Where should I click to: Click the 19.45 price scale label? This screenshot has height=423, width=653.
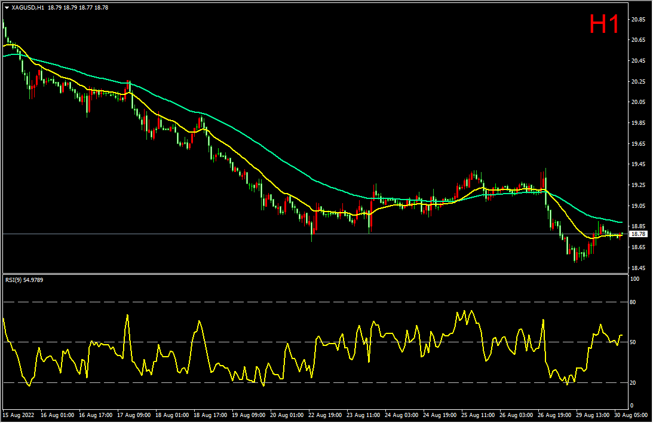pos(639,164)
